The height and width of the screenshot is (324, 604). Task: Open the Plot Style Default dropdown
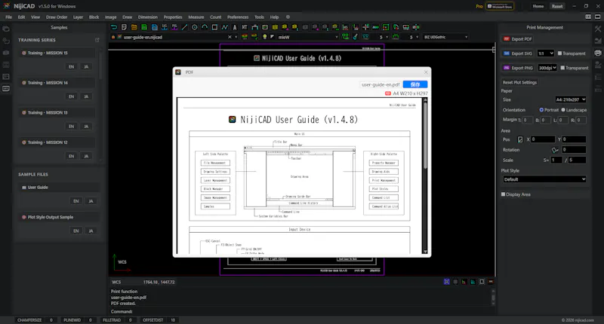pyautogui.click(x=544, y=179)
